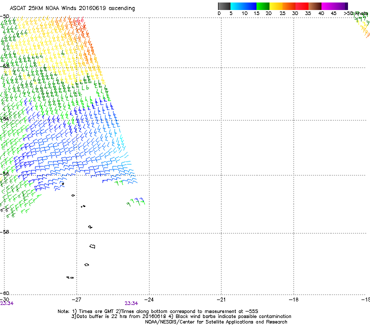Click the legend label 20
This screenshot has height=325, width=370.
pos(269,13)
